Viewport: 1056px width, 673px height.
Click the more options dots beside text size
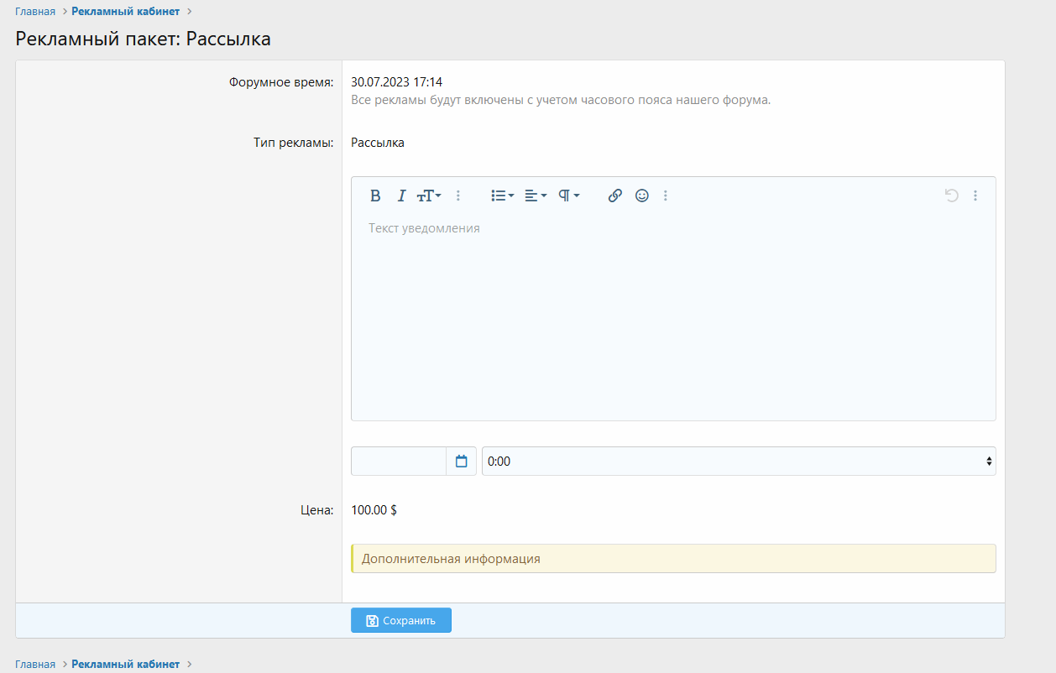coord(458,196)
